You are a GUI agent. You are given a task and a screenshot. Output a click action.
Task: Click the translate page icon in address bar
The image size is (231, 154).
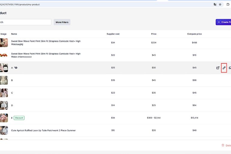[x=215, y=4]
